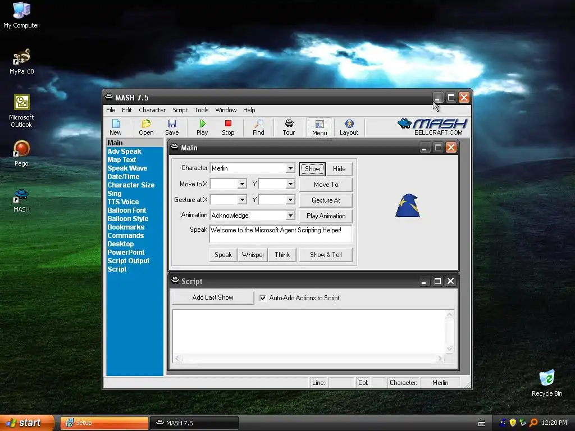This screenshot has height=431, width=575.
Task: Open the Tools menu
Action: click(x=202, y=110)
